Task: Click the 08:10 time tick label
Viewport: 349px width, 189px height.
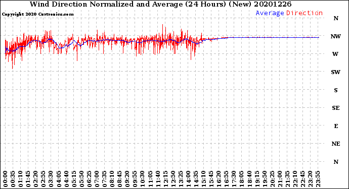Action: point(112,179)
